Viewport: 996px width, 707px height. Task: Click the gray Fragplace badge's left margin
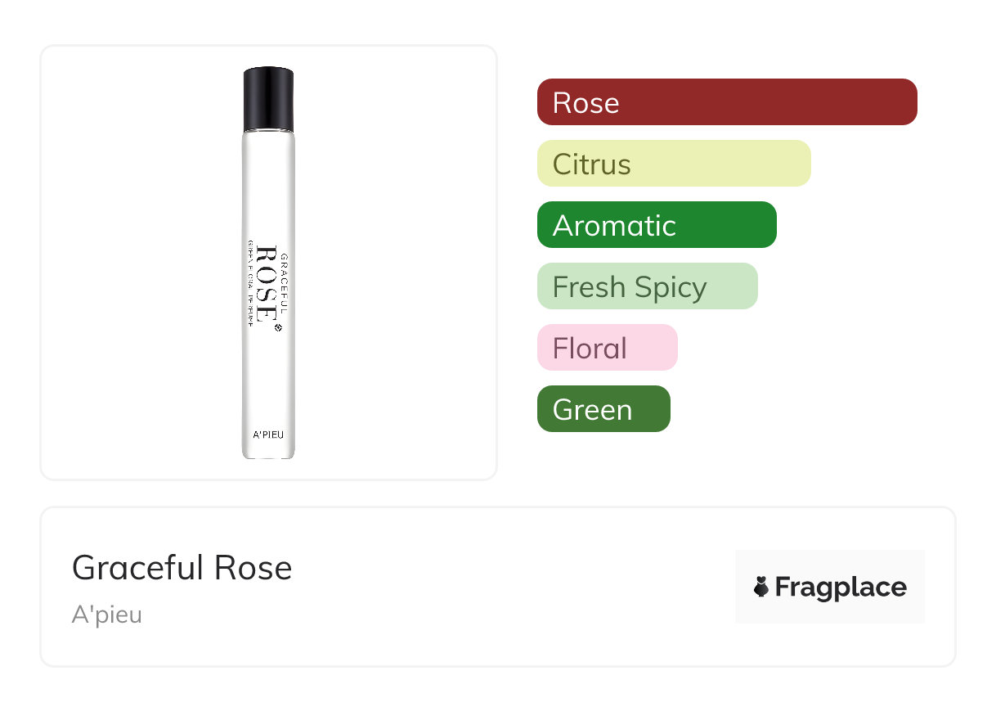(743, 587)
